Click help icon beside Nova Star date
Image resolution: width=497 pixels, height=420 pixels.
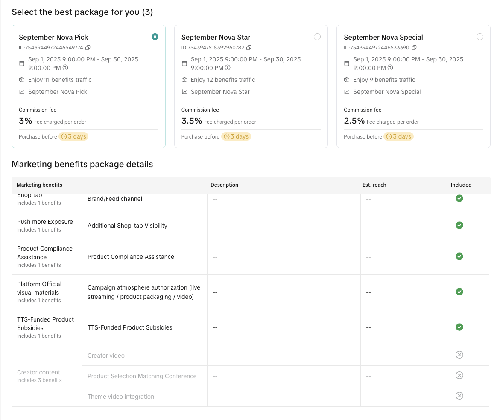pos(228,68)
